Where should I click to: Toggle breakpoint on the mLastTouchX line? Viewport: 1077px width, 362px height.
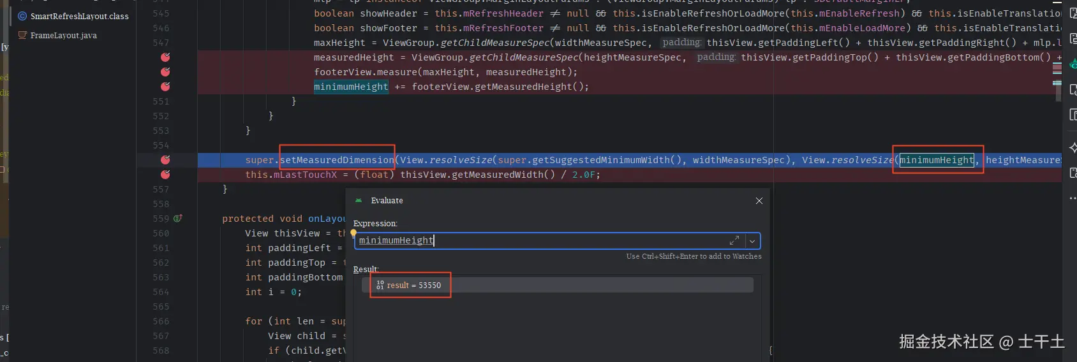[x=165, y=175]
